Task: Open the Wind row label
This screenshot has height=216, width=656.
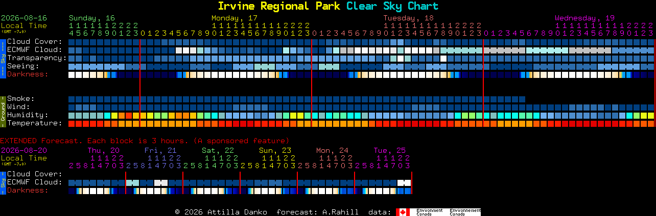Action: 18,107
